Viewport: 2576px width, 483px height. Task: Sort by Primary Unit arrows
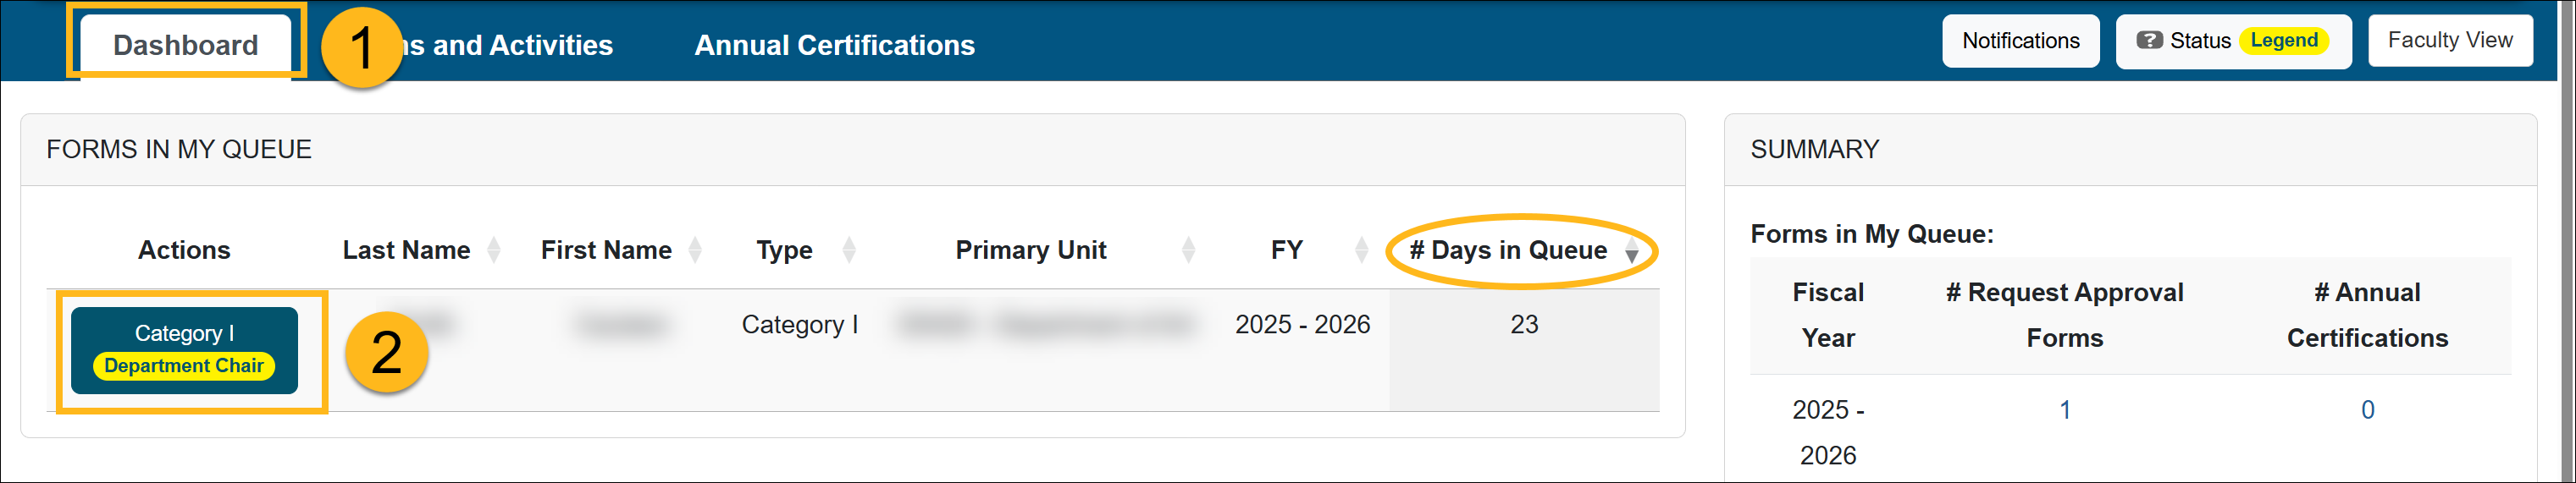(1188, 250)
